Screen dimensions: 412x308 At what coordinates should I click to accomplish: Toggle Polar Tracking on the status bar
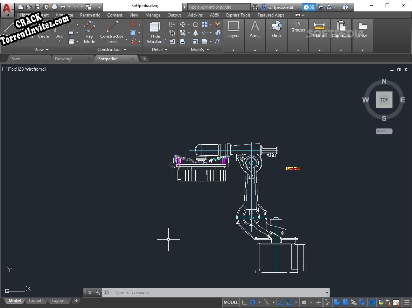pos(253,302)
